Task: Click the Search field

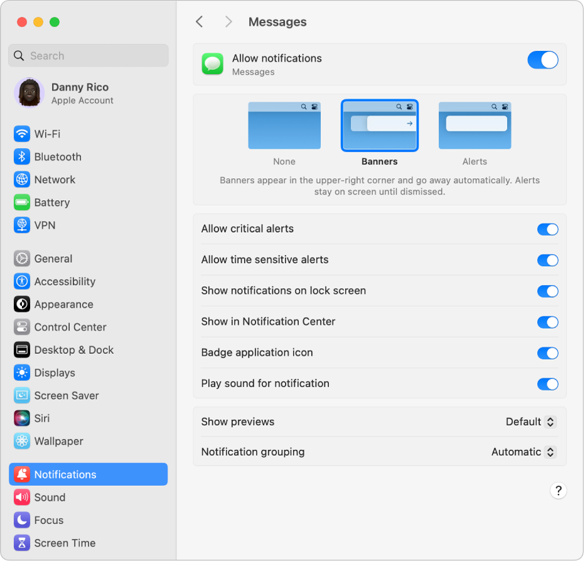Action: 88,55
